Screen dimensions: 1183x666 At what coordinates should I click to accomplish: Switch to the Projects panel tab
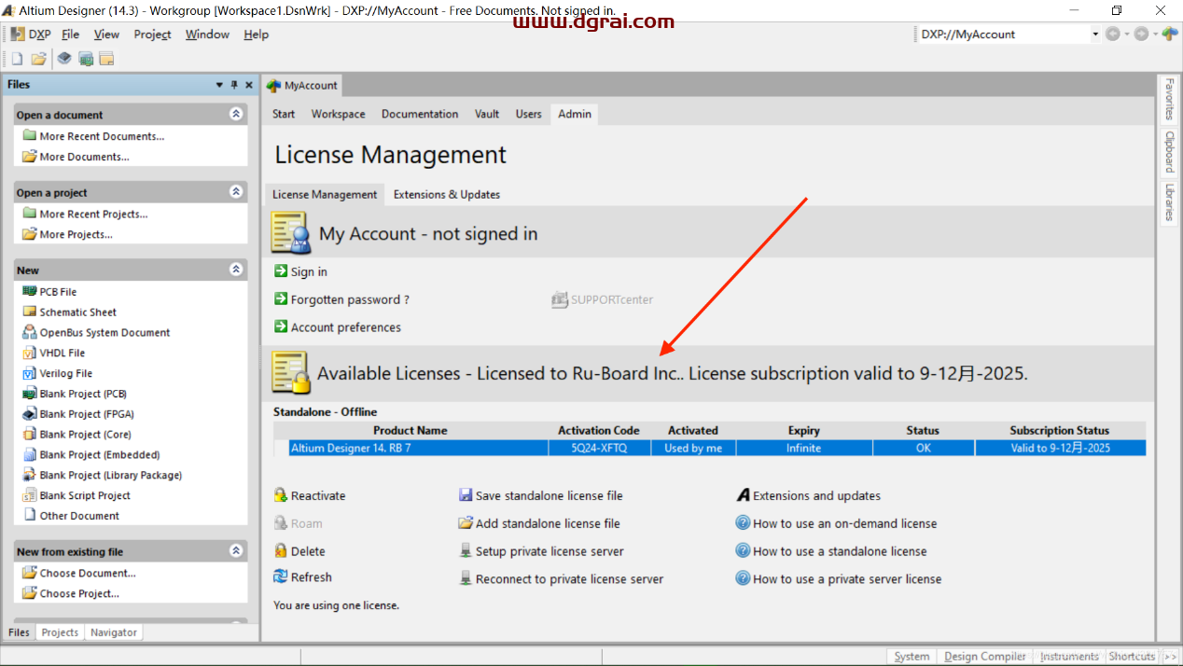[60, 632]
